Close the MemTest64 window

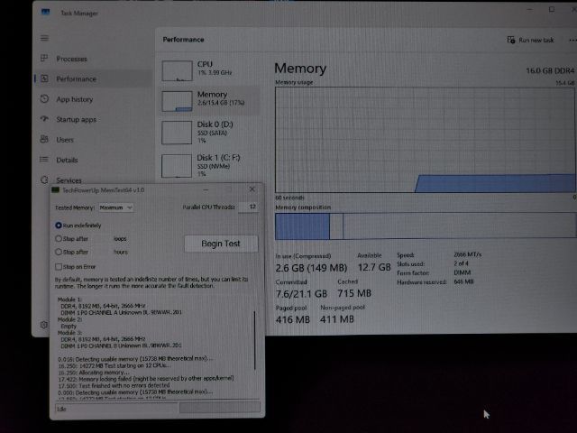point(252,189)
